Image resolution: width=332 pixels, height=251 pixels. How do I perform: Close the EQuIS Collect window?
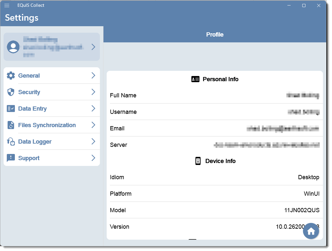point(318,5)
